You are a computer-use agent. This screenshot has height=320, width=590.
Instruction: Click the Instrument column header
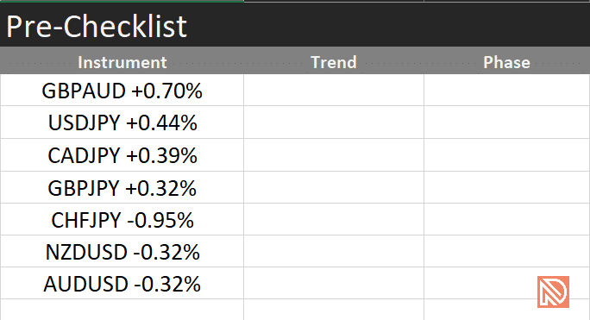(x=122, y=62)
